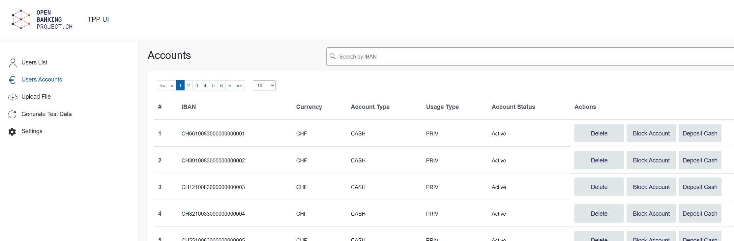Go to previous page of accounts
Image resolution: width=734 pixels, height=241 pixels.
point(172,85)
